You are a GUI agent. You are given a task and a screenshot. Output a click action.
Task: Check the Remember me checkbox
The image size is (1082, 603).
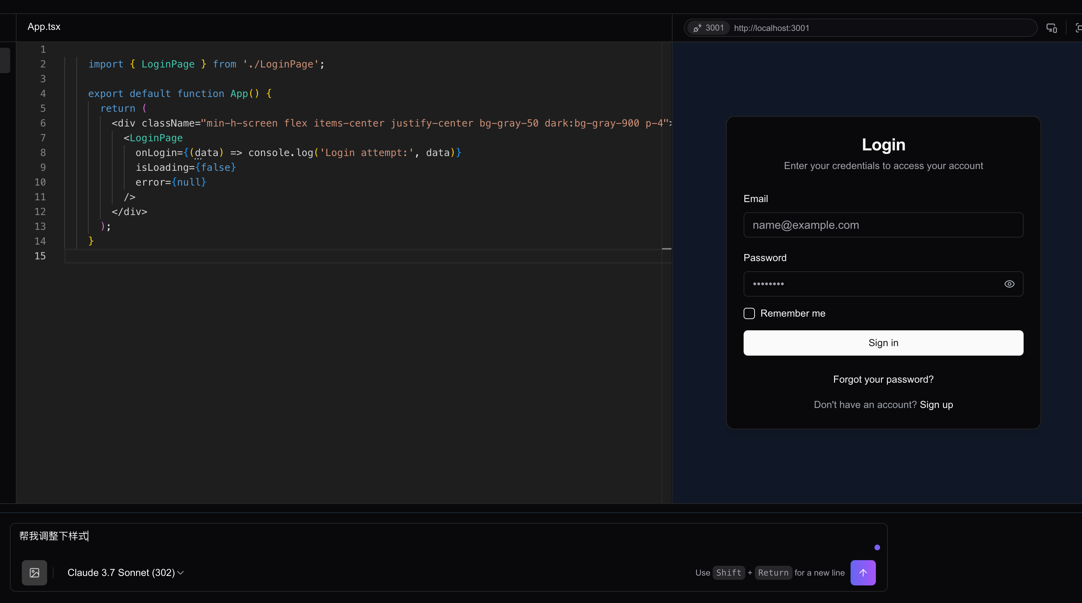(x=749, y=313)
